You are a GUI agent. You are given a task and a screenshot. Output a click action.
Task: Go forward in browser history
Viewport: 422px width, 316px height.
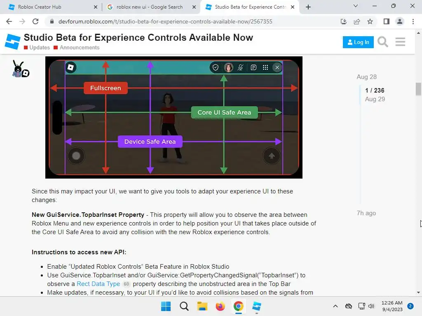tap(22, 21)
